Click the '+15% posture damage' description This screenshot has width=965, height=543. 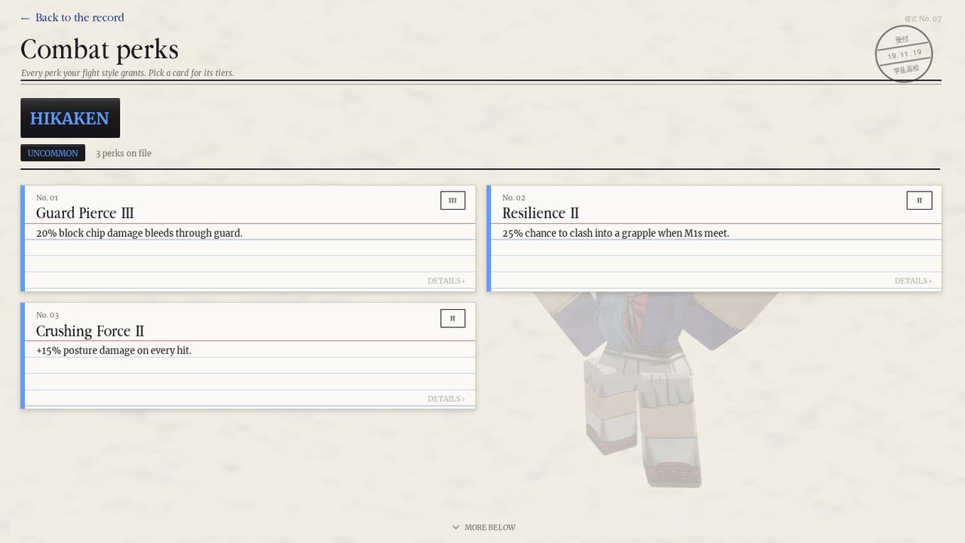(x=114, y=351)
